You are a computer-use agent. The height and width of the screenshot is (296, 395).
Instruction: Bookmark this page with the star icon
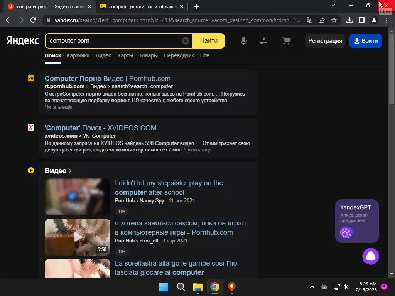tap(334, 20)
